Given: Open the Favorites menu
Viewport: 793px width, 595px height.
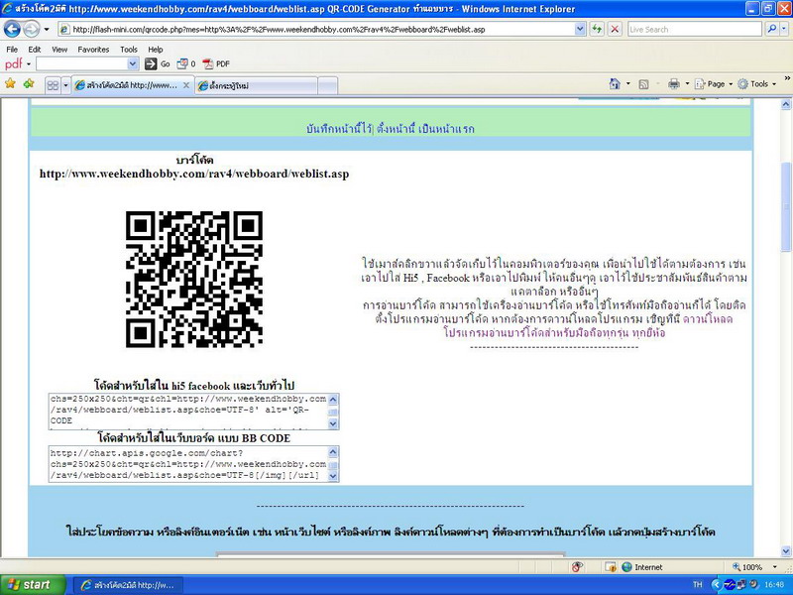Looking at the screenshot, I should pyautogui.click(x=94, y=49).
